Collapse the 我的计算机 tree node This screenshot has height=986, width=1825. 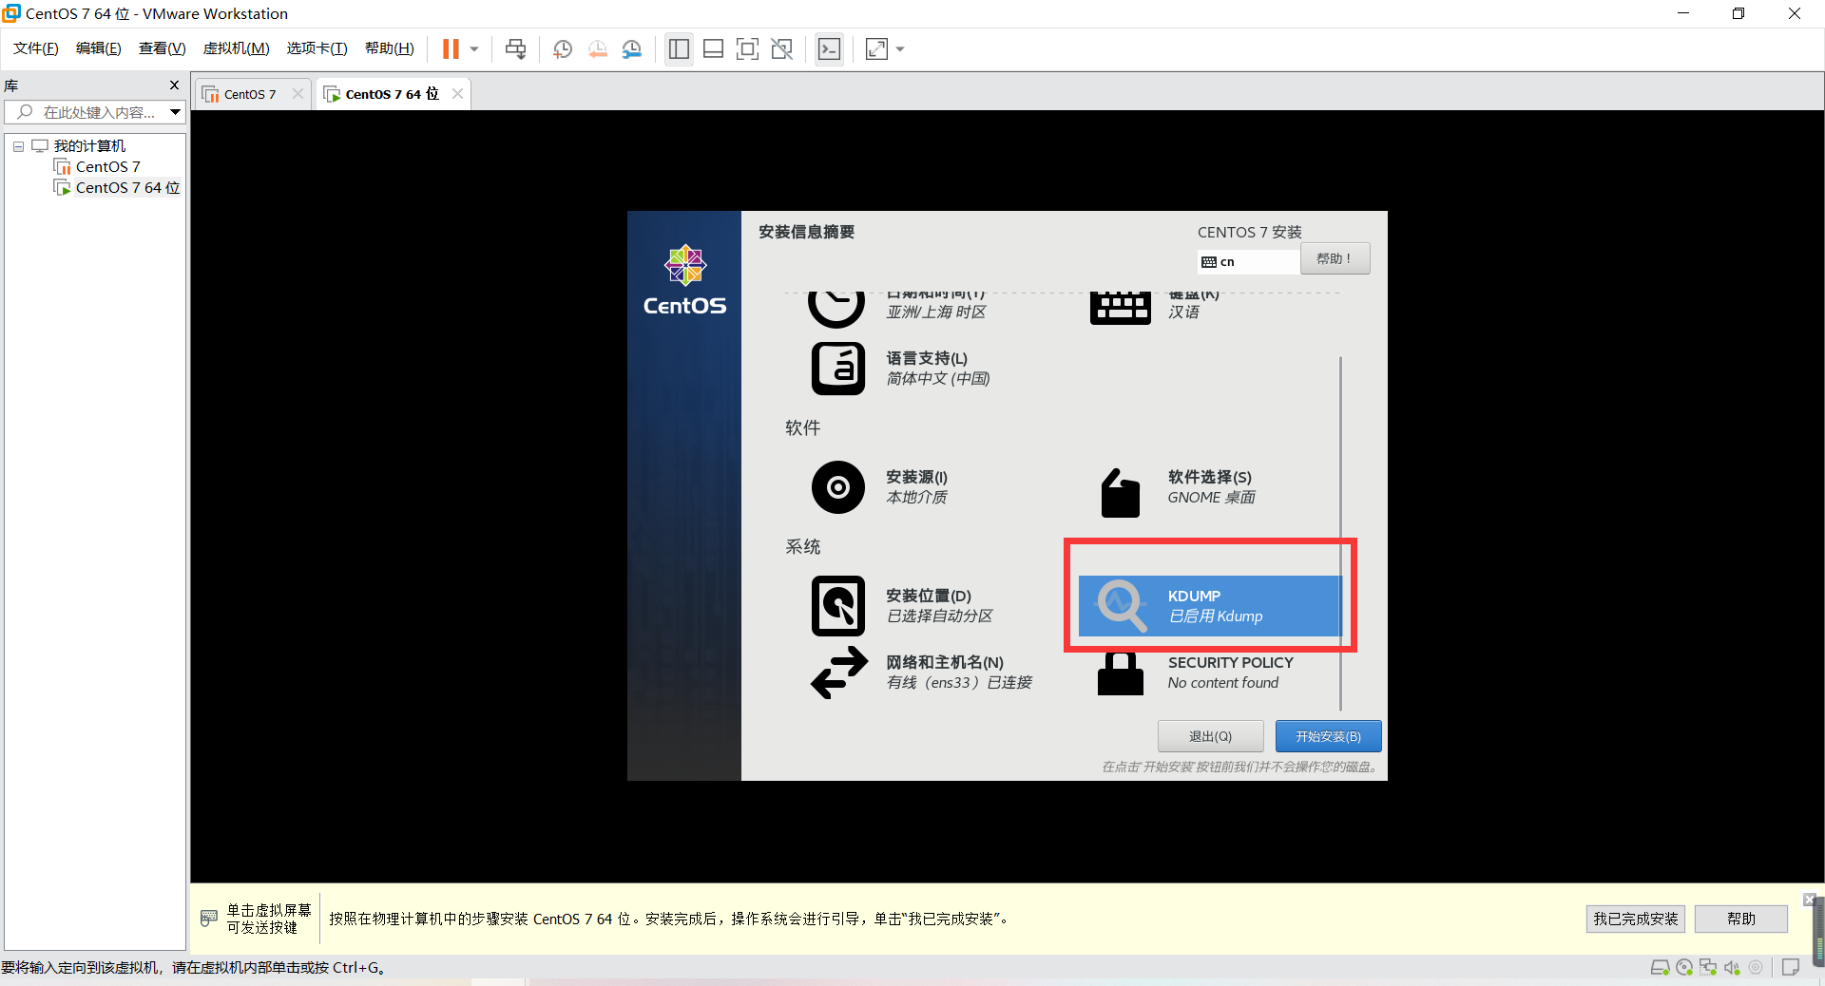[x=18, y=146]
